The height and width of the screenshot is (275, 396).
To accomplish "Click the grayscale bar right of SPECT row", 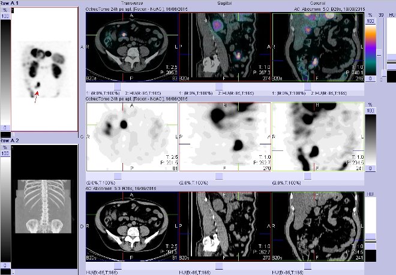I will [371, 137].
